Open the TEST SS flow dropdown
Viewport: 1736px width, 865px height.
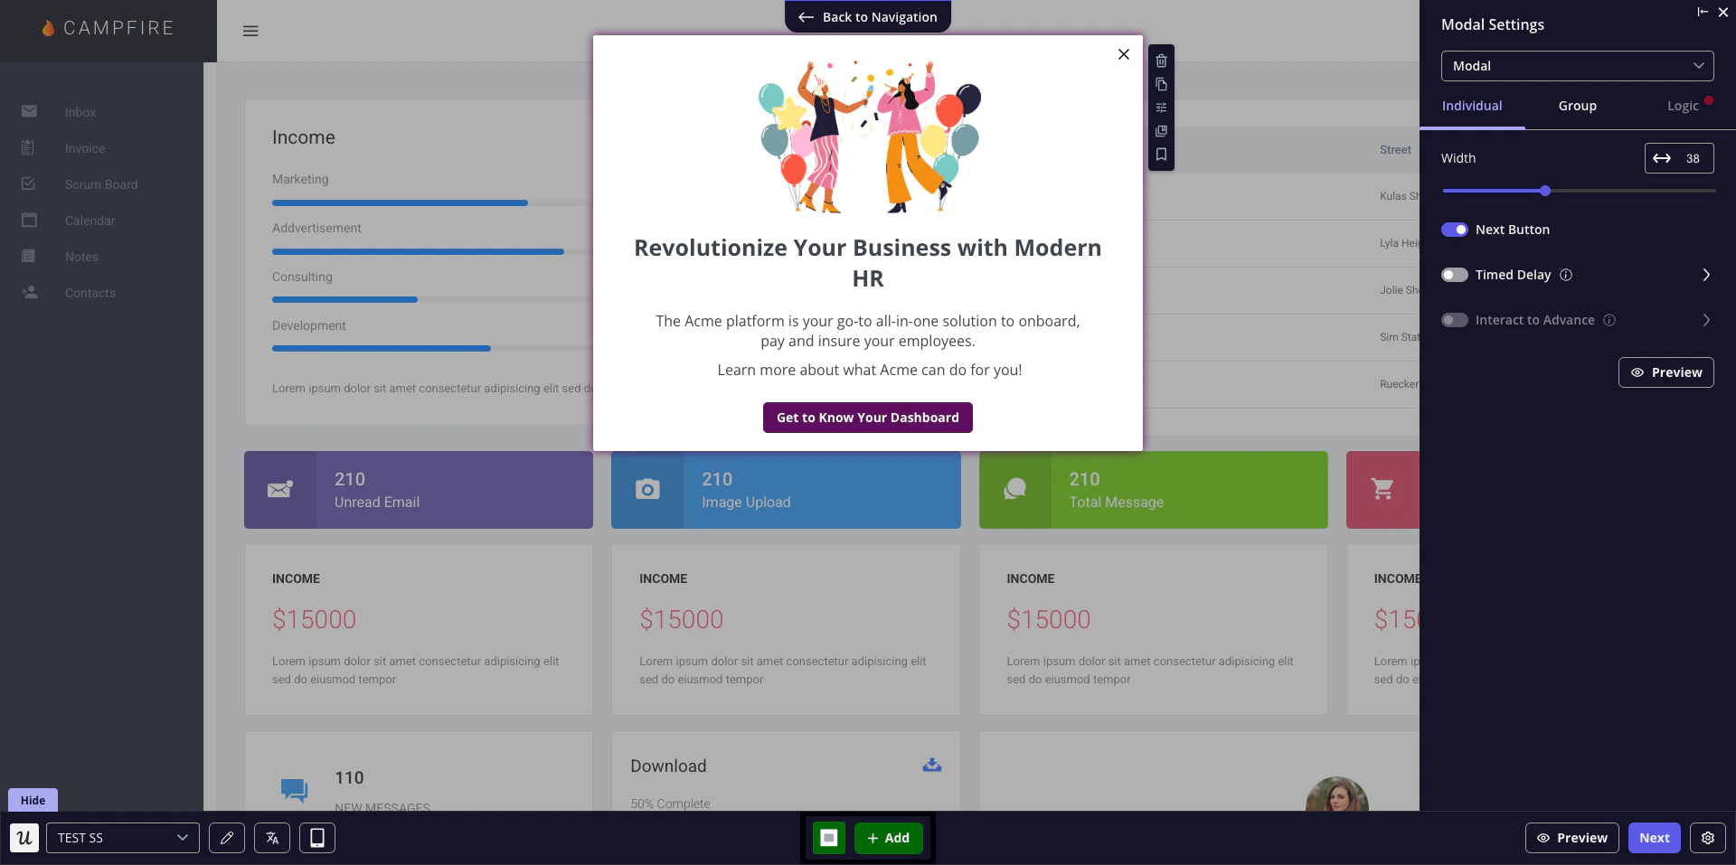point(123,838)
